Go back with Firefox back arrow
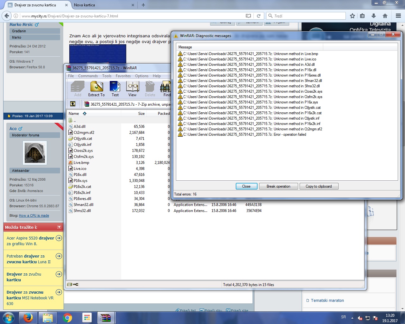 tap(7, 16)
